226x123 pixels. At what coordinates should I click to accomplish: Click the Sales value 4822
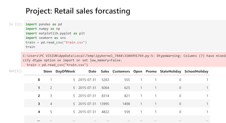(105, 112)
